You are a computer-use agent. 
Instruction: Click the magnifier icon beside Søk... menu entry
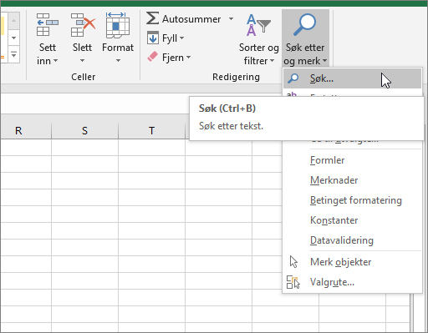point(293,78)
